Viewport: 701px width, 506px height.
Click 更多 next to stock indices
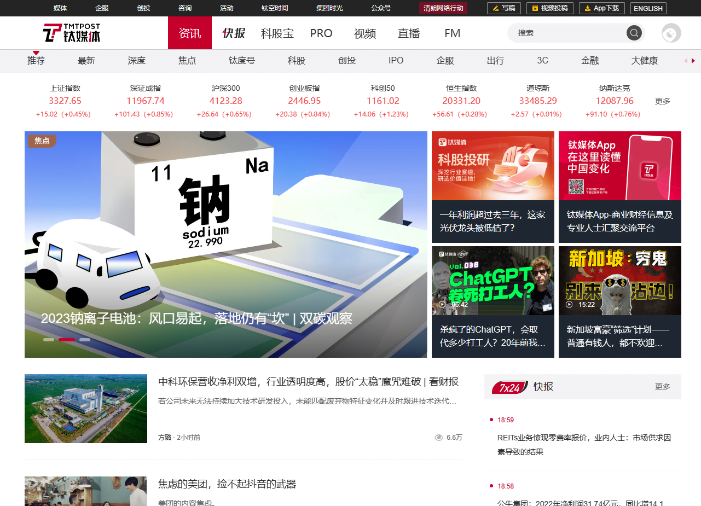point(663,101)
